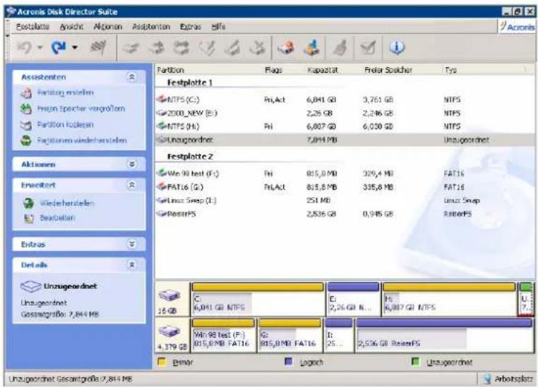Click the 'Partition kopieren' link
Screen dimensions: 538x387
pyautogui.click(x=65, y=125)
